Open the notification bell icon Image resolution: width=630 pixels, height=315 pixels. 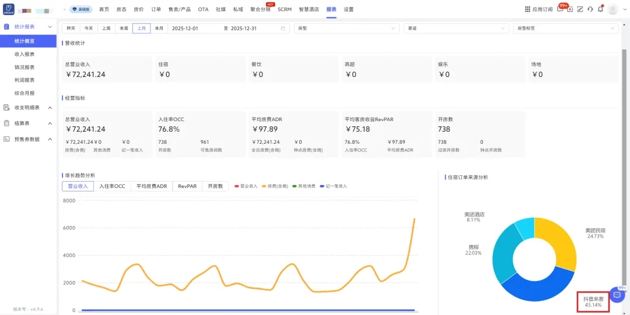click(600, 9)
